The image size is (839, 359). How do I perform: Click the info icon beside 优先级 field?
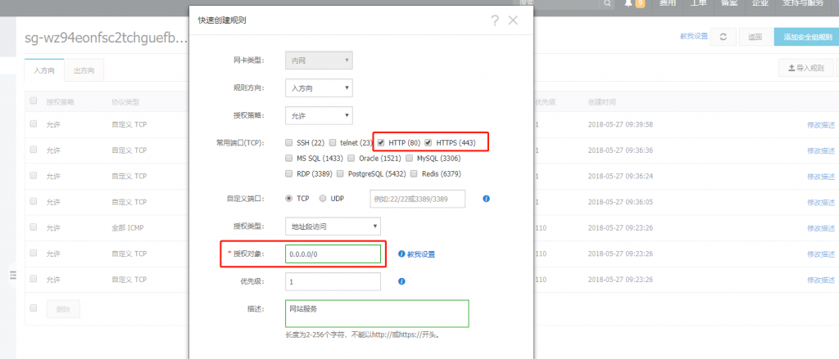[401, 281]
